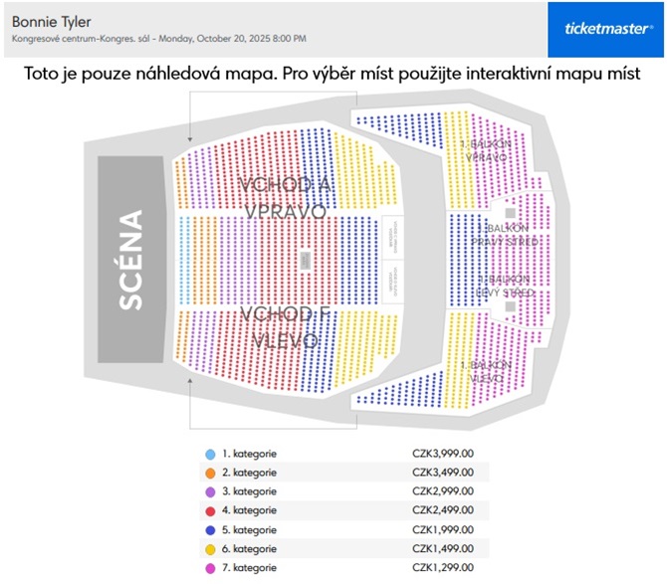Select the dark blue 5. kategorie swatch
Screen dimensions: 667x584
(x=210, y=530)
